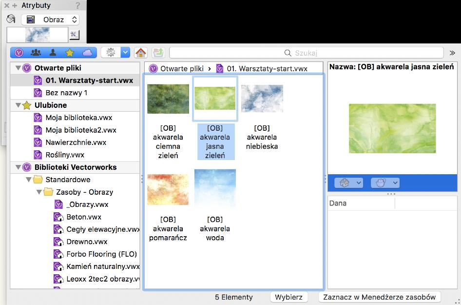Image resolution: width=461 pixels, height=305 pixels.
Task: Open render mode dropdown with teapot icon
Action: (x=385, y=183)
